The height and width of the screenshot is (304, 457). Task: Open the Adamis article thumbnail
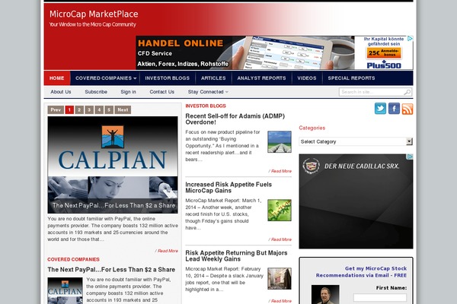280,141
